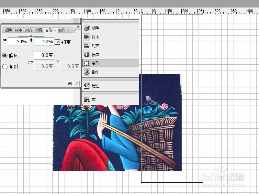
Task: Click the horizontal skew icon
Action: click(x=31, y=63)
